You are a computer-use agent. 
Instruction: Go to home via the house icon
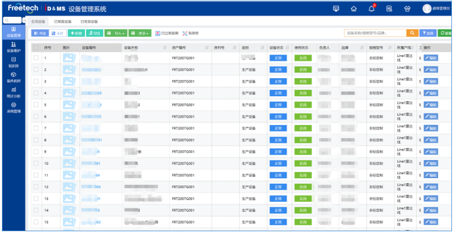(353, 9)
